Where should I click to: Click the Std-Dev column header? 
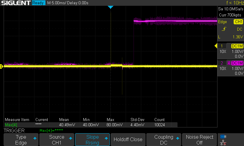[x=138, y=120]
